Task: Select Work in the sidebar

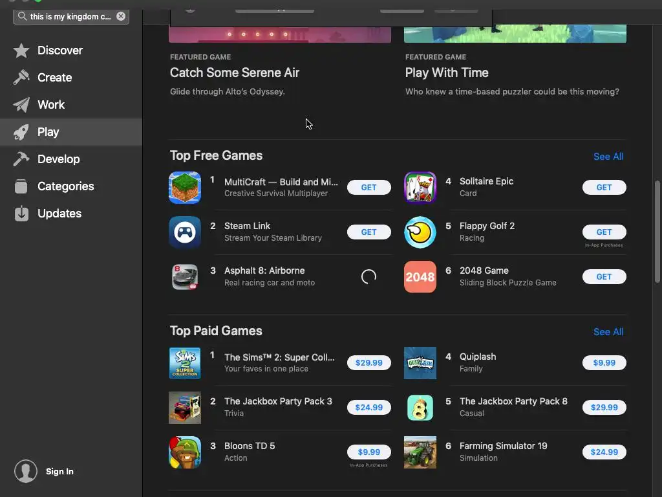Action: click(x=71, y=104)
